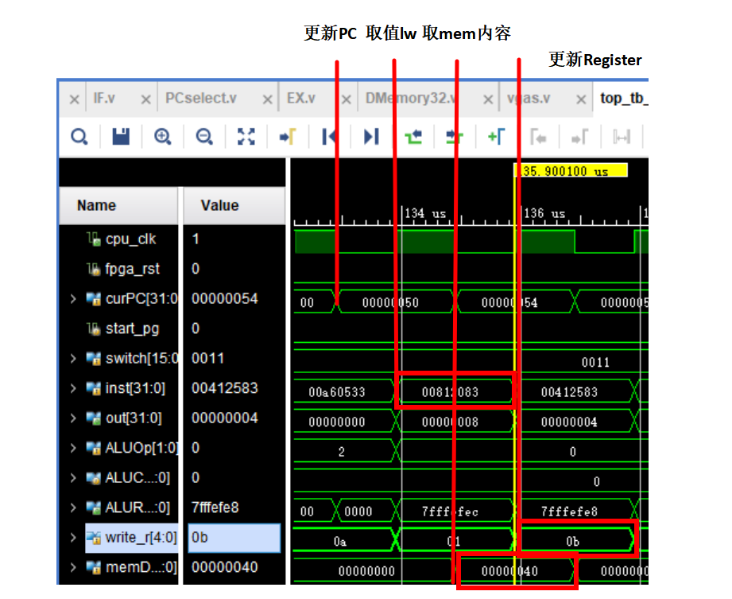Click the Previous Transition icon
Viewport: 732px width, 599px height.
(x=413, y=137)
